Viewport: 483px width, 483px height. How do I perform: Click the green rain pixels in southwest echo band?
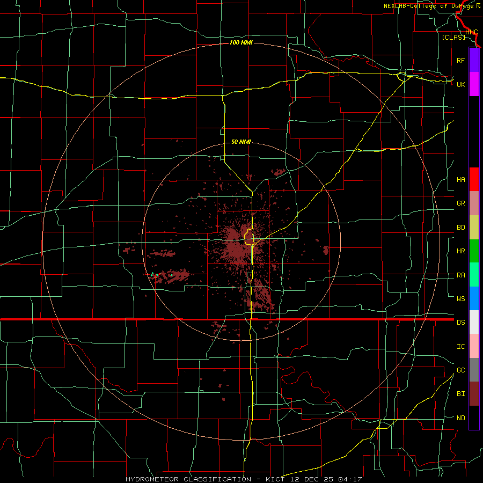pyautogui.click(x=155, y=274)
